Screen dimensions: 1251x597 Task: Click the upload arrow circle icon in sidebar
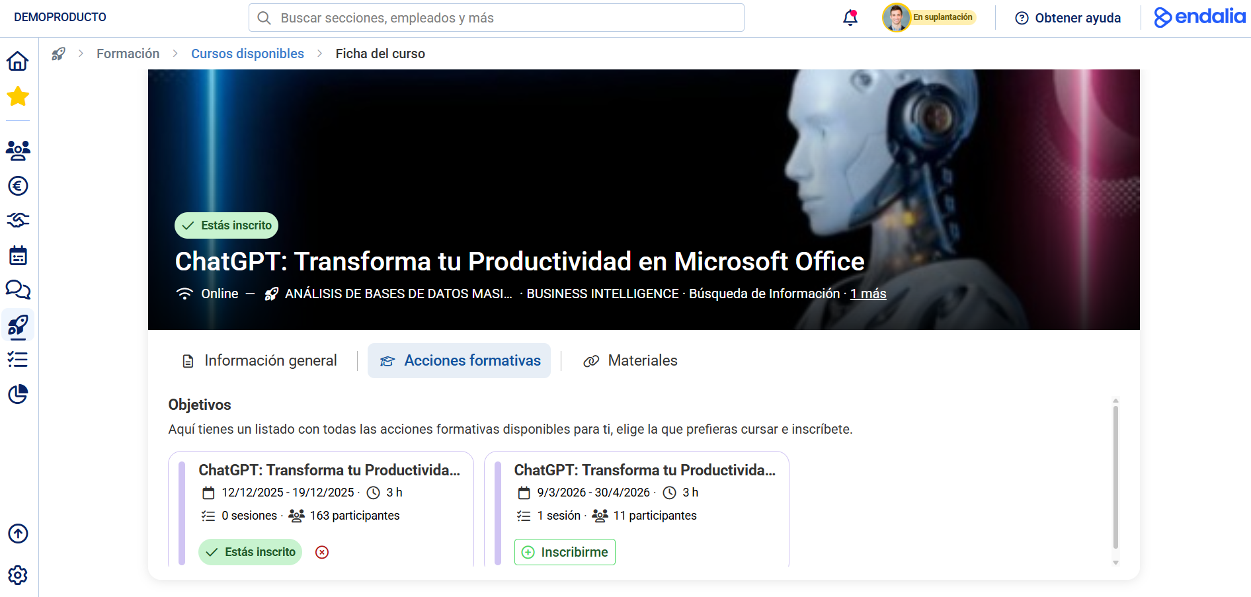coord(18,534)
